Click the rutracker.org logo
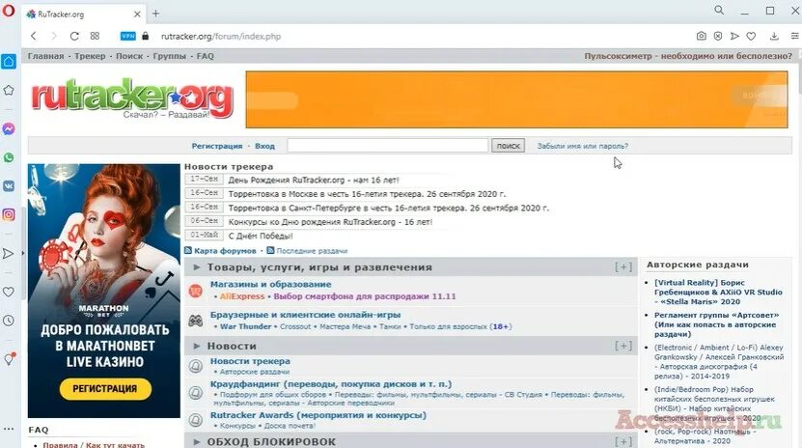This screenshot has width=802, height=448. point(132,98)
